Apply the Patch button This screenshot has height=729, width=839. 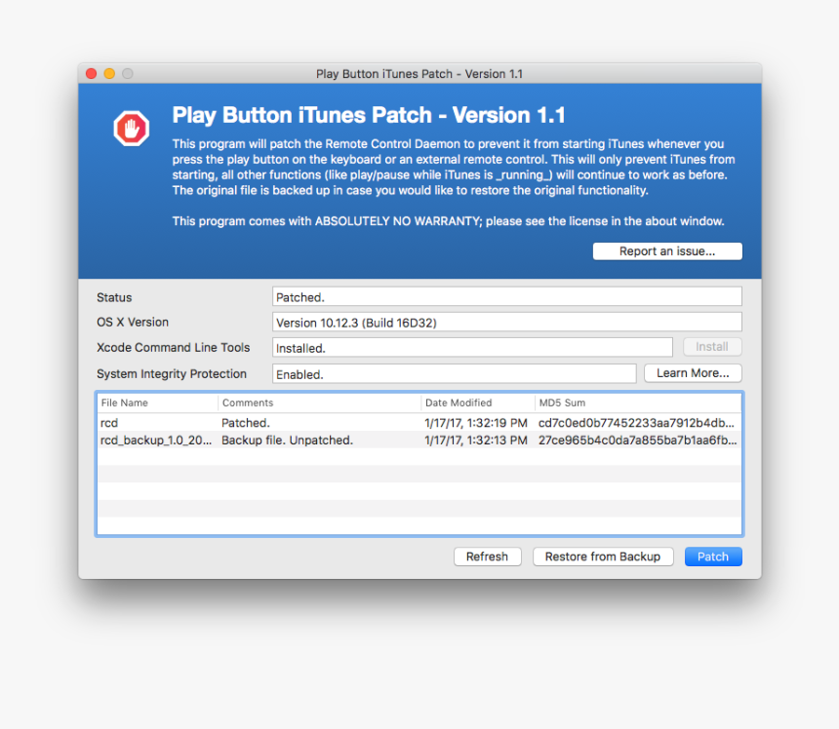713,556
